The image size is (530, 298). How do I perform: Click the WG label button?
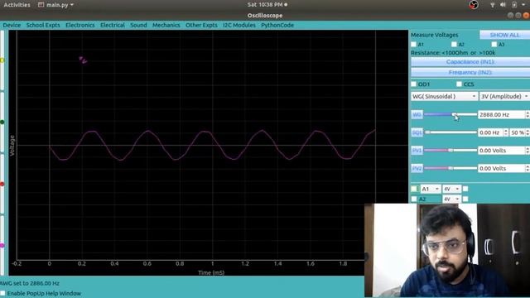point(417,114)
